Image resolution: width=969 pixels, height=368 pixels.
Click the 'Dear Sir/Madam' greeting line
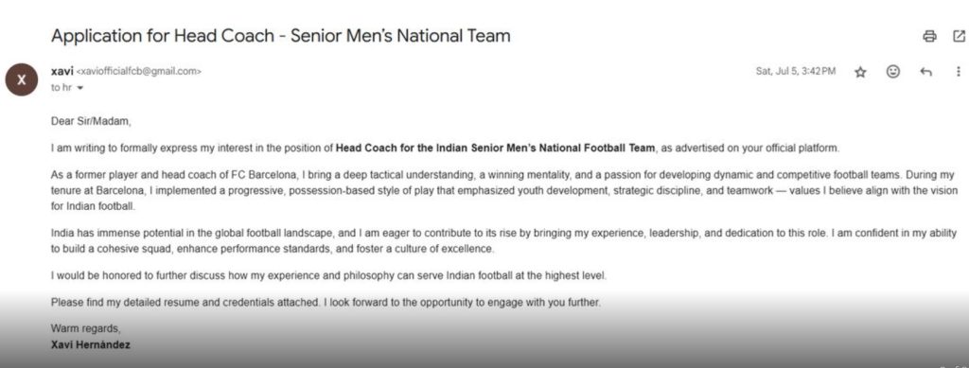(x=92, y=122)
